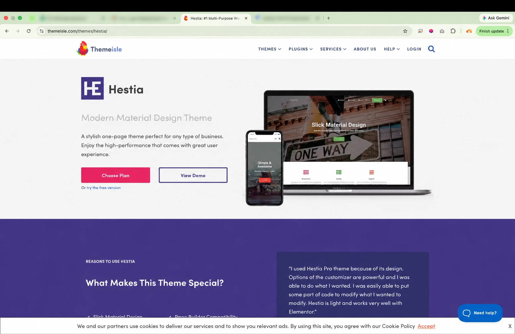Go back with the browser back arrow
Viewport: 515px width, 334px height.
pos(7,31)
